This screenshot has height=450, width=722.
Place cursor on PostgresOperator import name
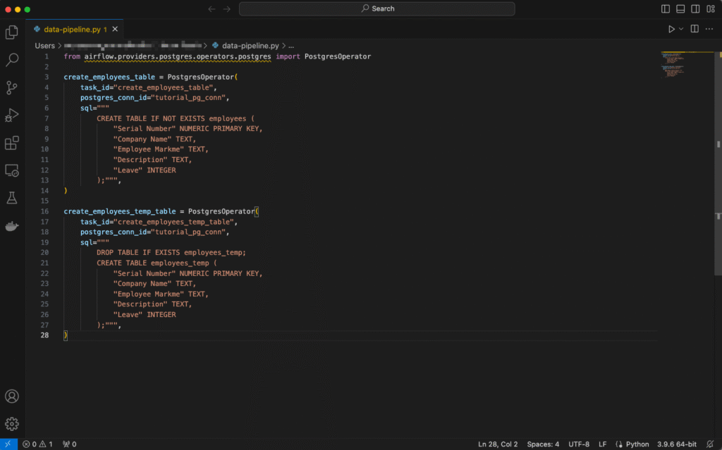(x=338, y=56)
